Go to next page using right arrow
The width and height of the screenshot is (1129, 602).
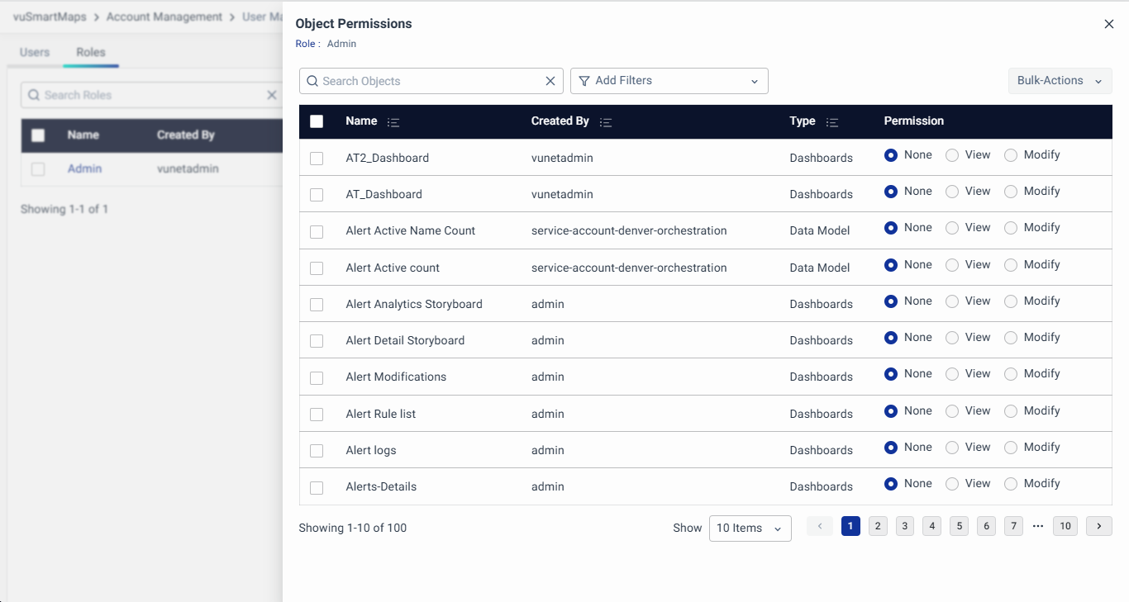1098,526
